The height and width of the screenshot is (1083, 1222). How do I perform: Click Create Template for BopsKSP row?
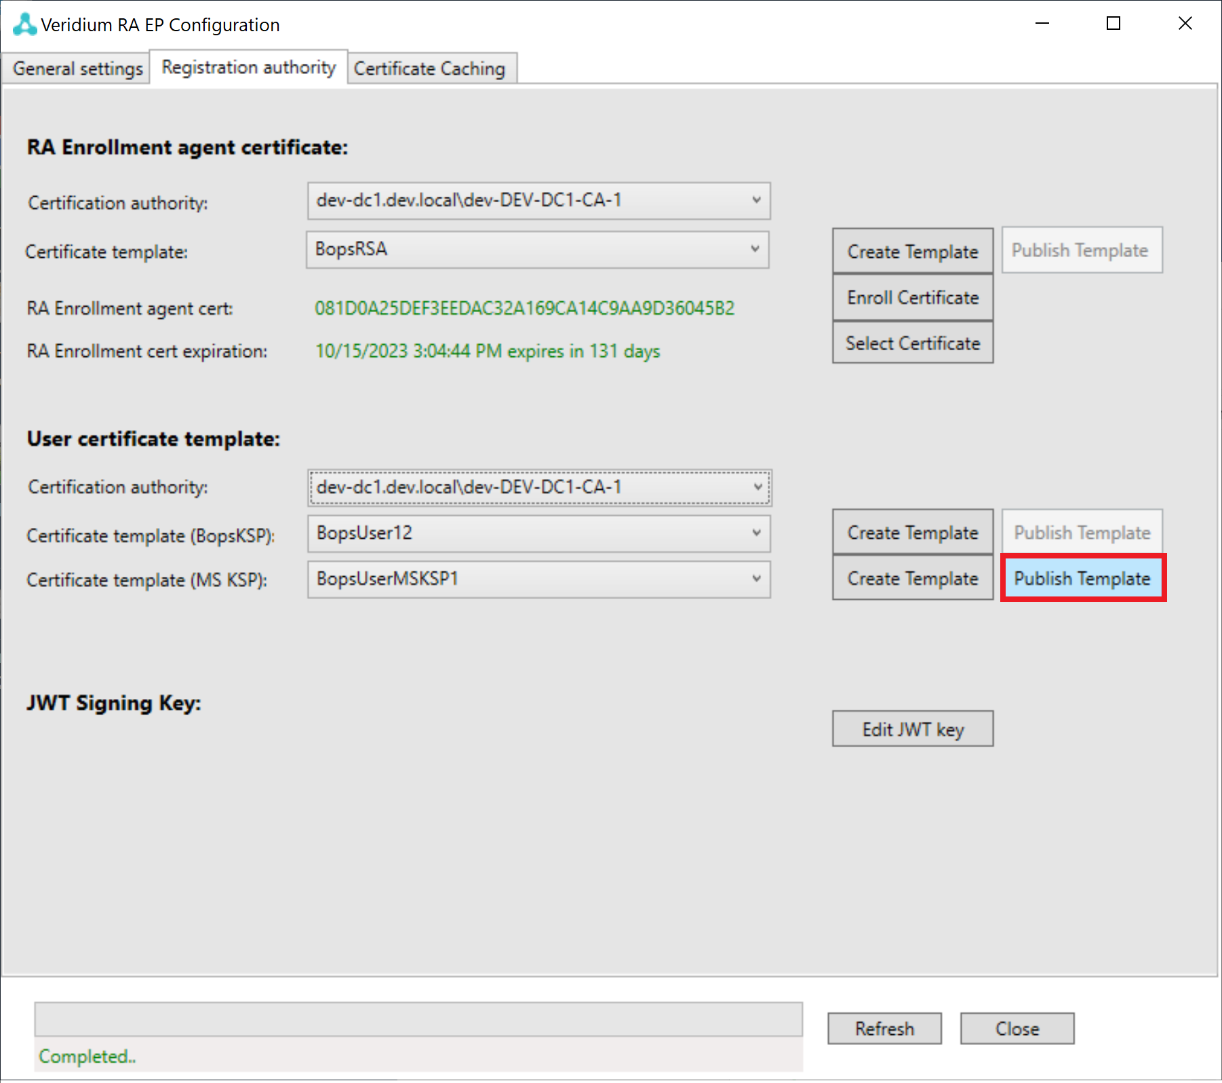[x=912, y=533]
